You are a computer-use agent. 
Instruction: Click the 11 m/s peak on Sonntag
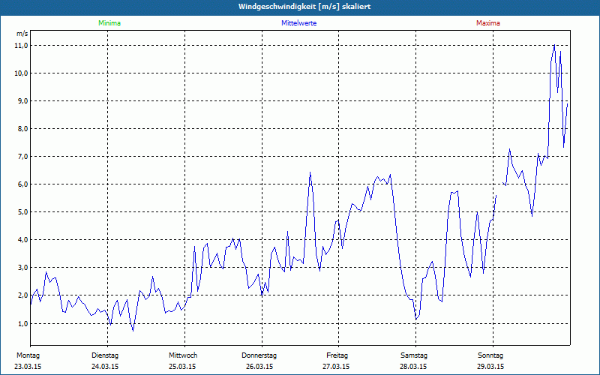554,45
